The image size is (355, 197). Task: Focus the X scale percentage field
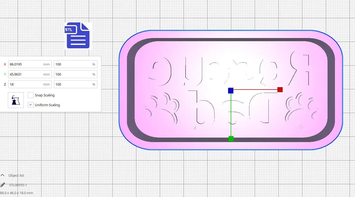tap(73, 64)
